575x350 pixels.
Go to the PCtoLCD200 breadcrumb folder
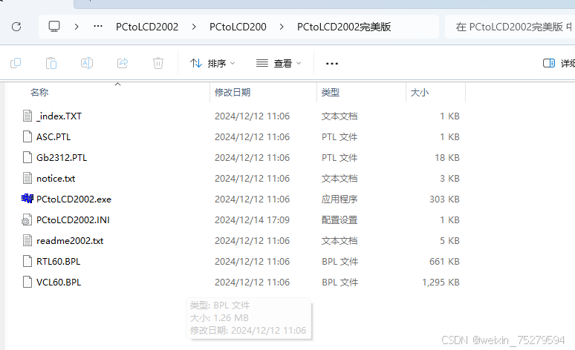click(238, 27)
